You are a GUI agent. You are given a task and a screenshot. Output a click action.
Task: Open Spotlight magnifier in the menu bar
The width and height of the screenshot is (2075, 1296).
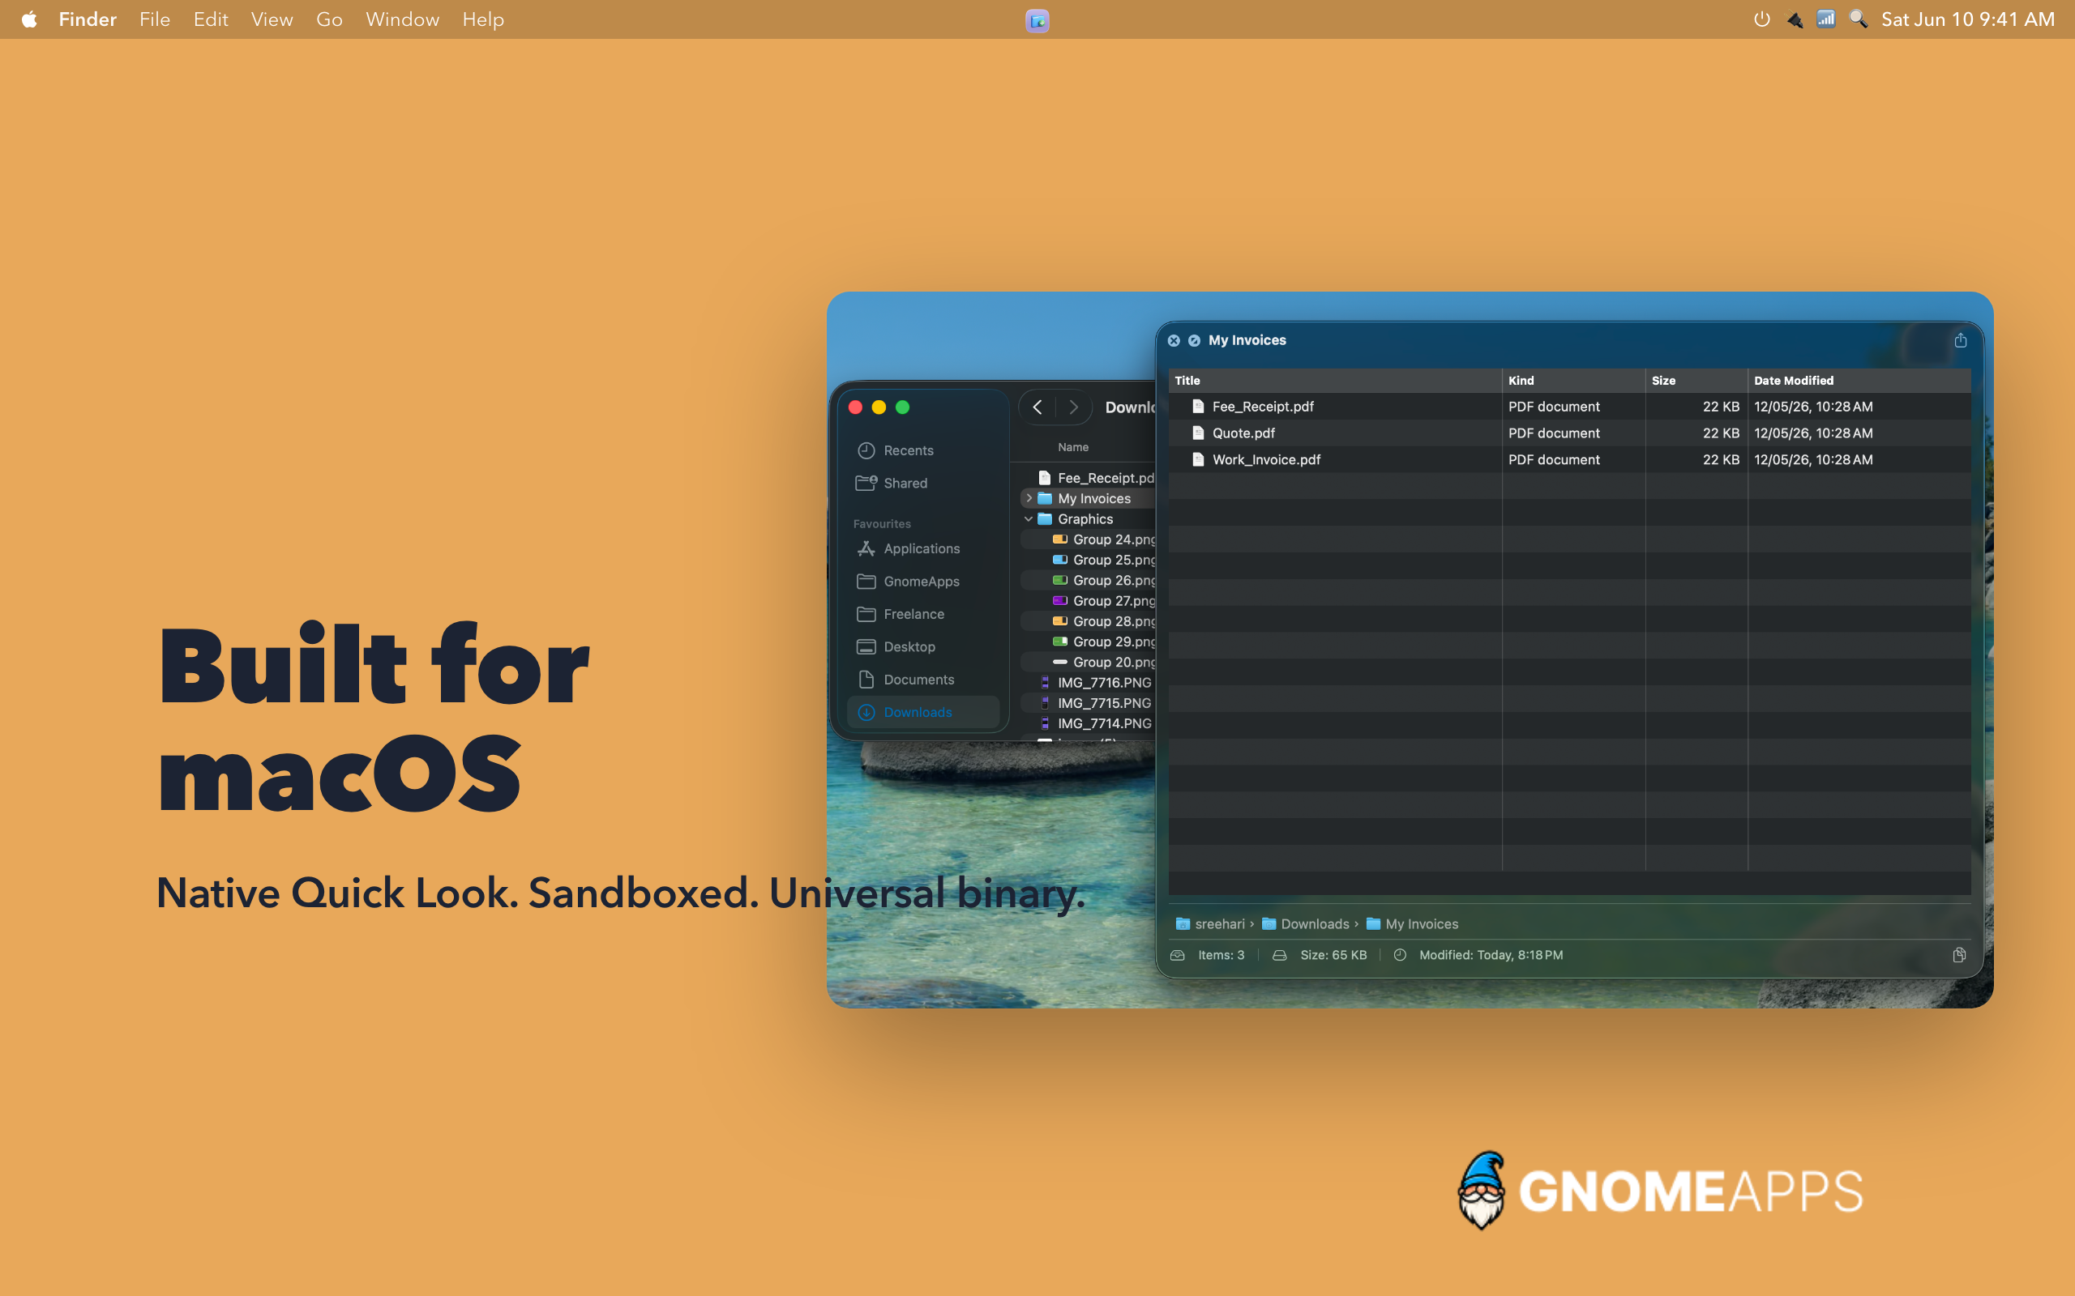(x=1857, y=19)
